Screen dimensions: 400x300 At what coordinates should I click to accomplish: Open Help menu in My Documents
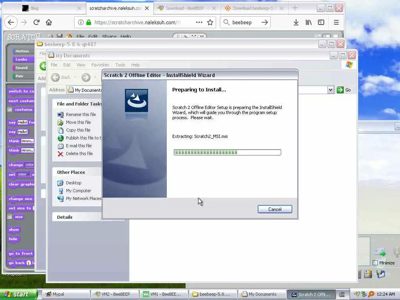click(x=135, y=65)
